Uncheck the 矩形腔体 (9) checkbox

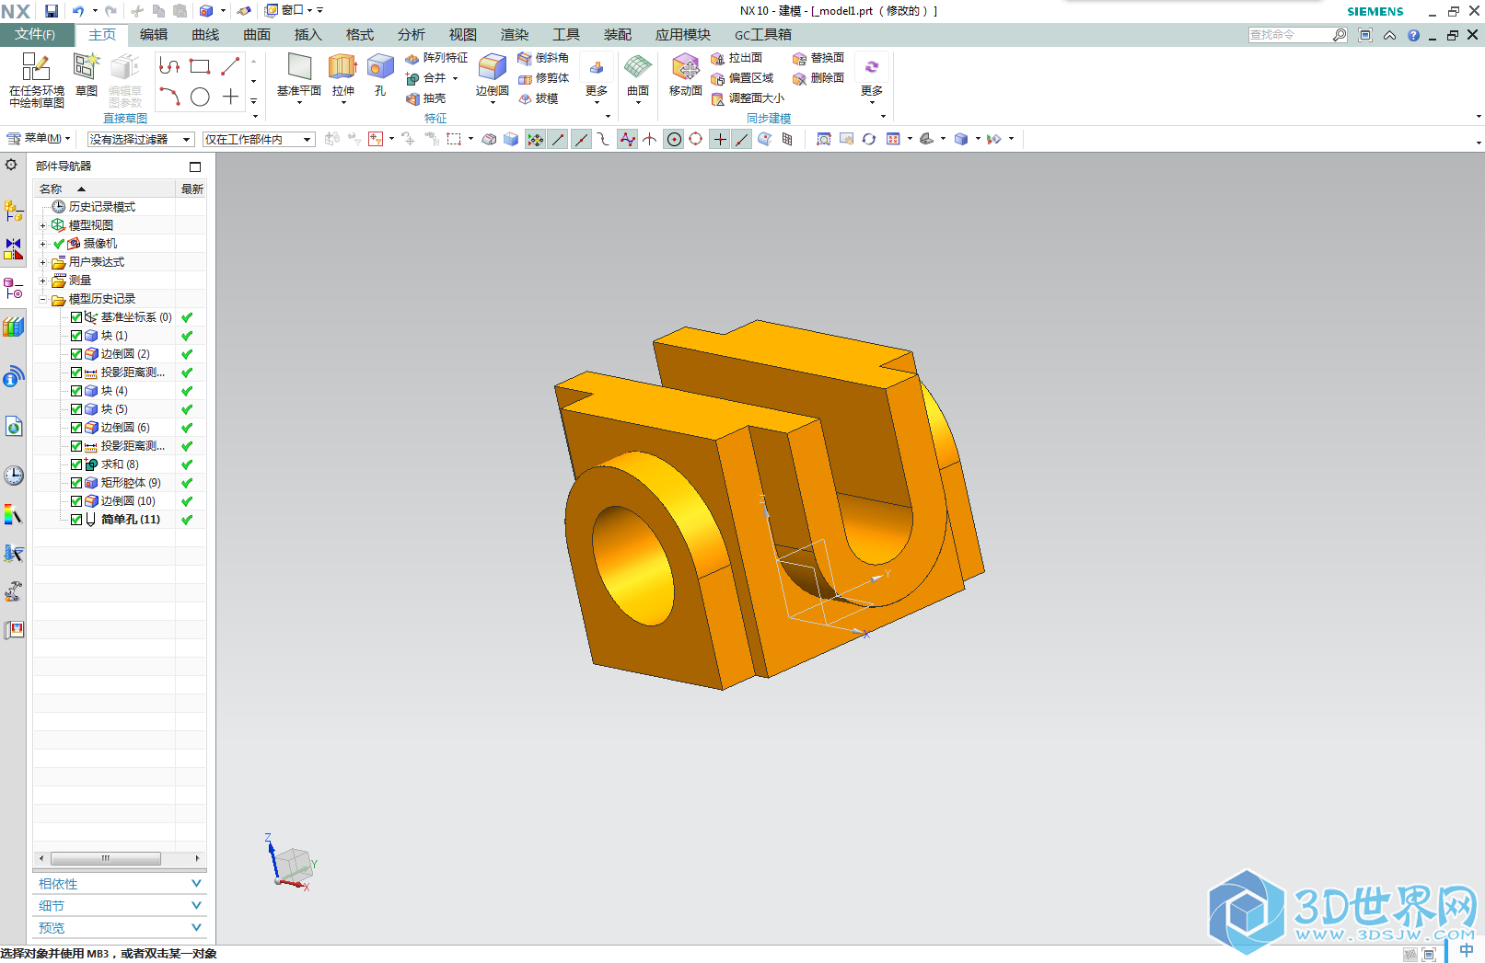click(x=76, y=483)
